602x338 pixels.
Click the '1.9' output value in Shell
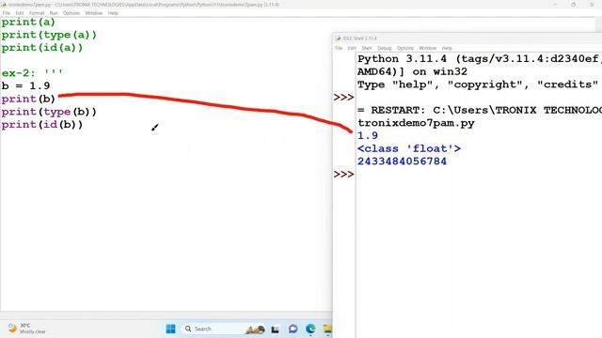[x=368, y=136]
